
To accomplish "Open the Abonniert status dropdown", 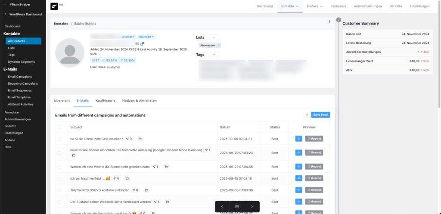I will click(x=146, y=37).
